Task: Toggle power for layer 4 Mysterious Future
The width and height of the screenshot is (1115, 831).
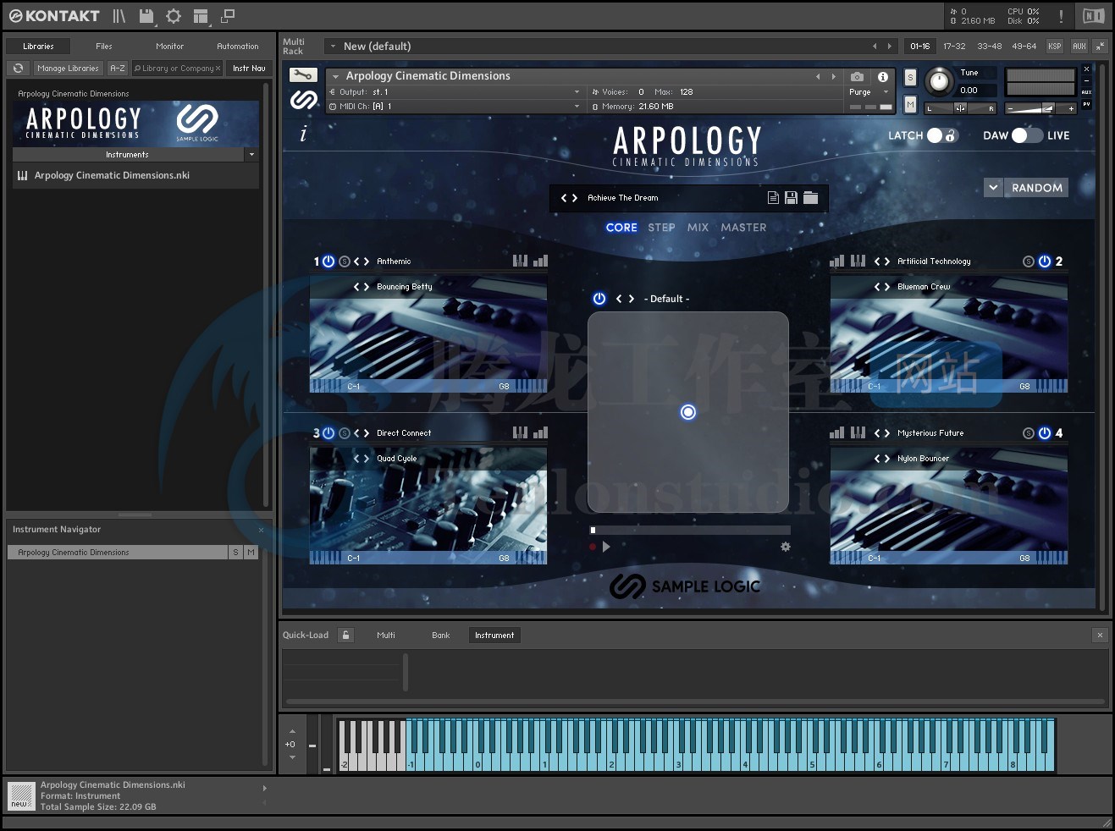Action: point(1045,433)
